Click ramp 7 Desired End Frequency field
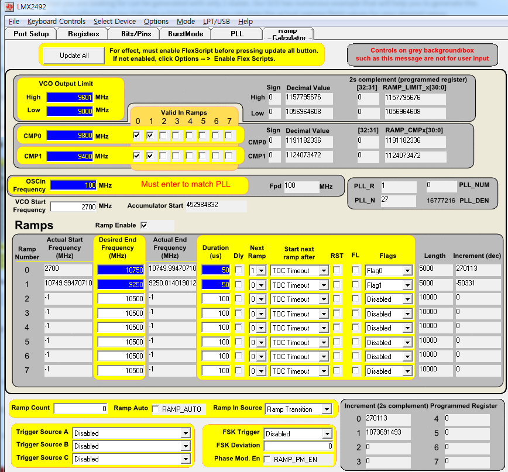The image size is (508, 472). [x=121, y=370]
